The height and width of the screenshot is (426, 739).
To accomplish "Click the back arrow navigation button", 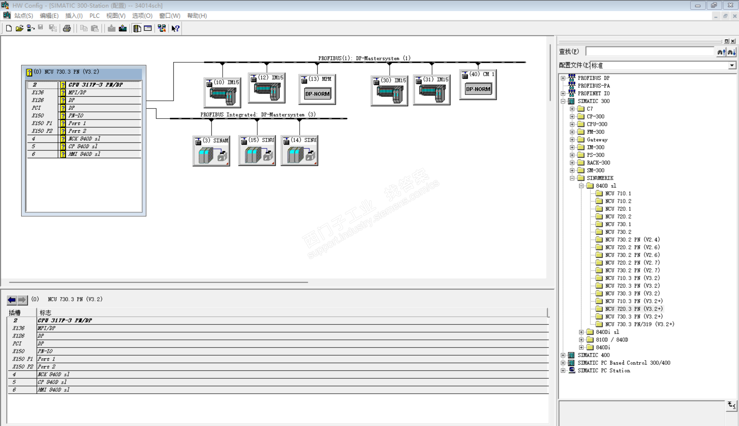I will click(x=12, y=300).
